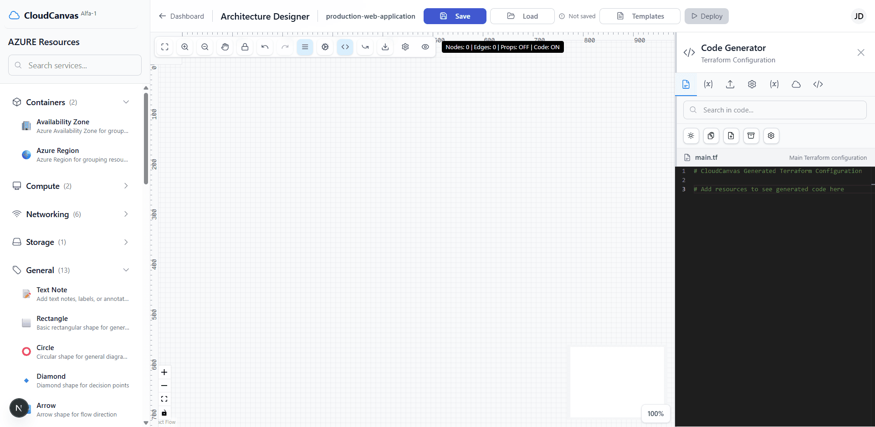Select the pan hand tool
Image resolution: width=875 pixels, height=427 pixels.
(225, 47)
